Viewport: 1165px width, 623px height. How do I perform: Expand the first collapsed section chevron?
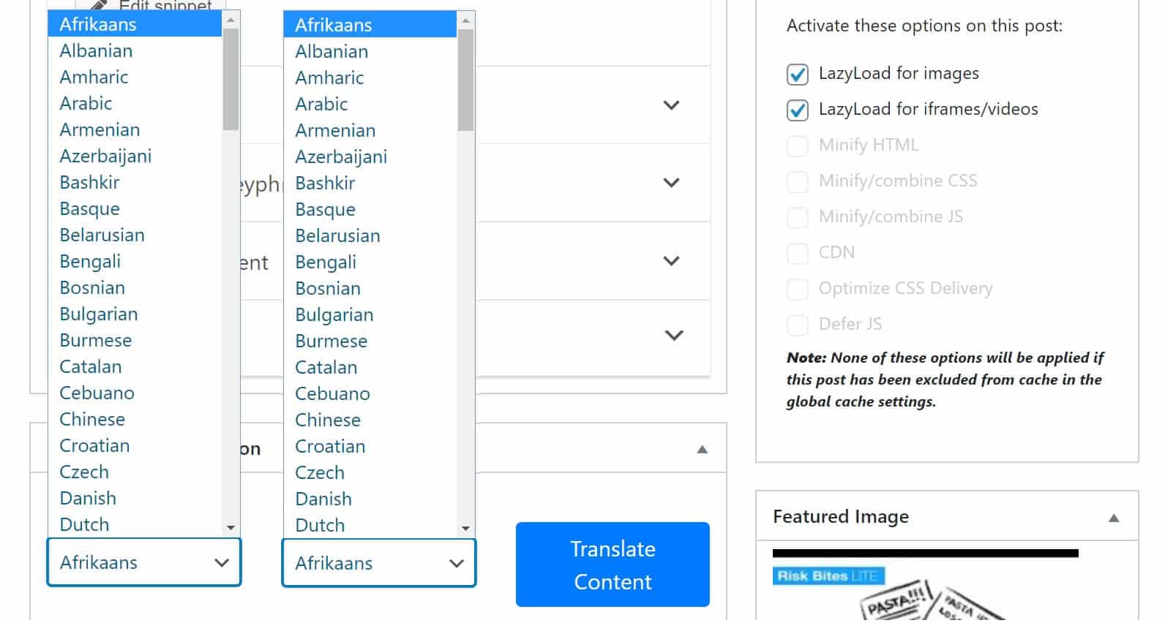pos(671,105)
